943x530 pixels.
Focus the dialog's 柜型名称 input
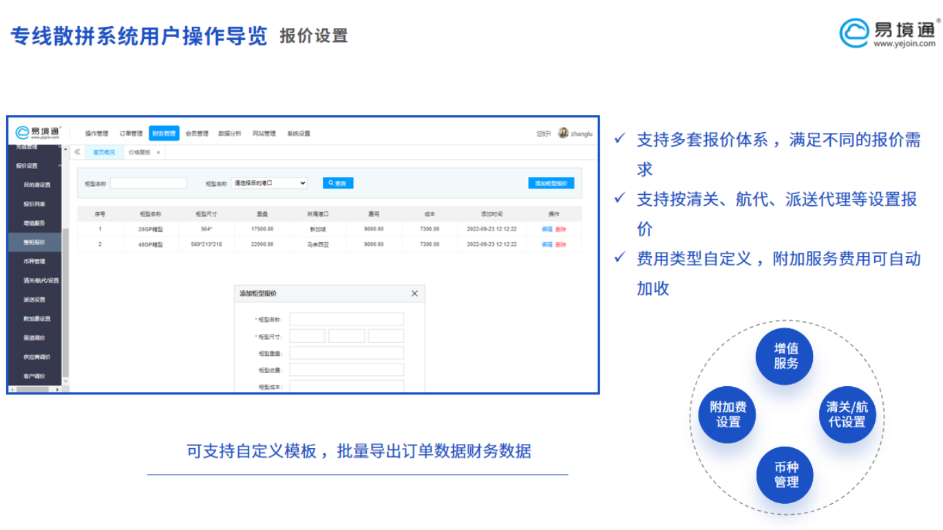[346, 319]
